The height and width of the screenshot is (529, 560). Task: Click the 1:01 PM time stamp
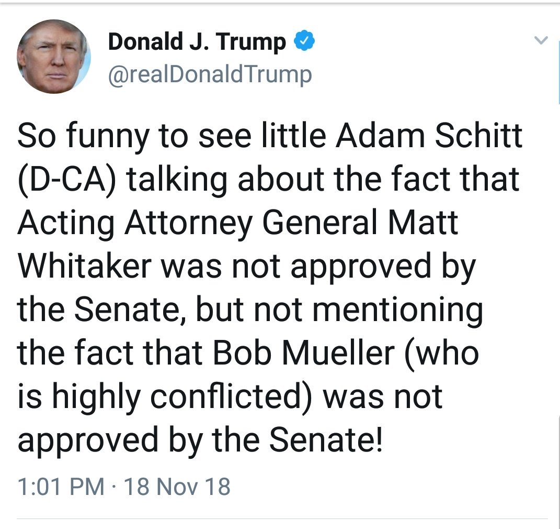(61, 487)
